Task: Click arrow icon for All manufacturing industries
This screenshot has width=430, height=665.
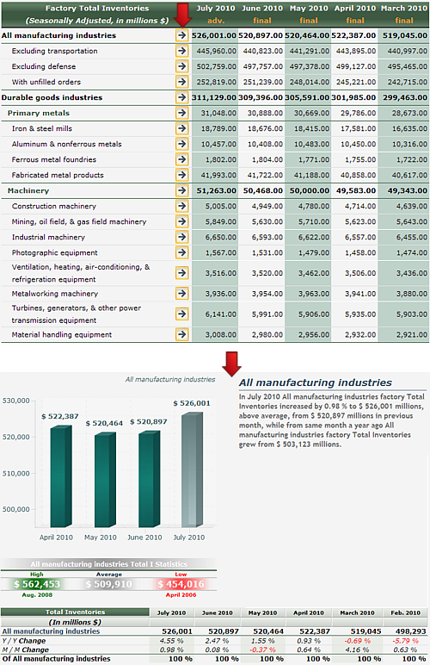Action: pyautogui.click(x=182, y=35)
